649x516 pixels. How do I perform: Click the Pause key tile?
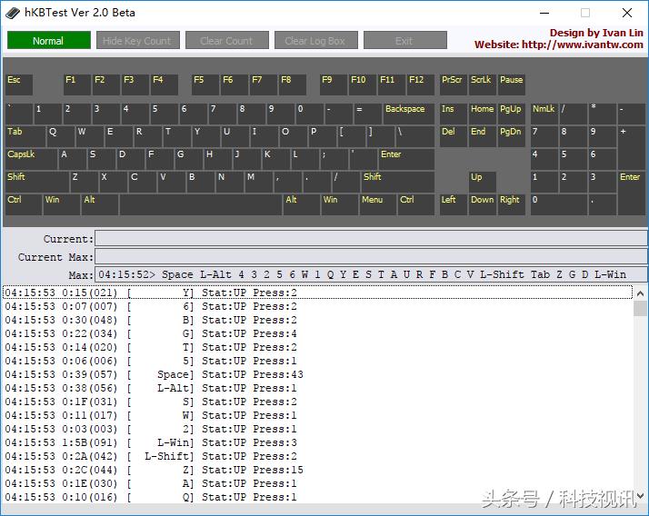(x=512, y=84)
